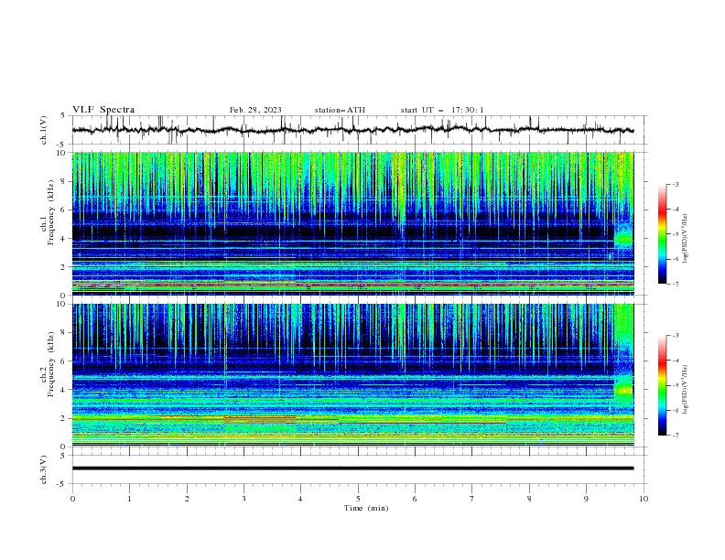
Task: Click the "-5" tick on ch.3(V) axis
Action: coord(61,484)
